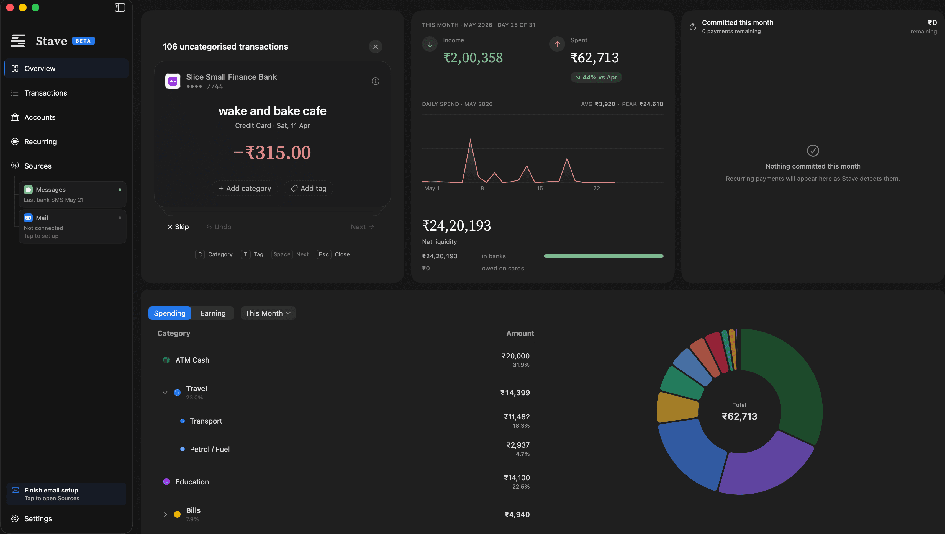Screen dimensions: 945x534
Task: Click the ₹2,00,358 income value
Action: [473, 58]
